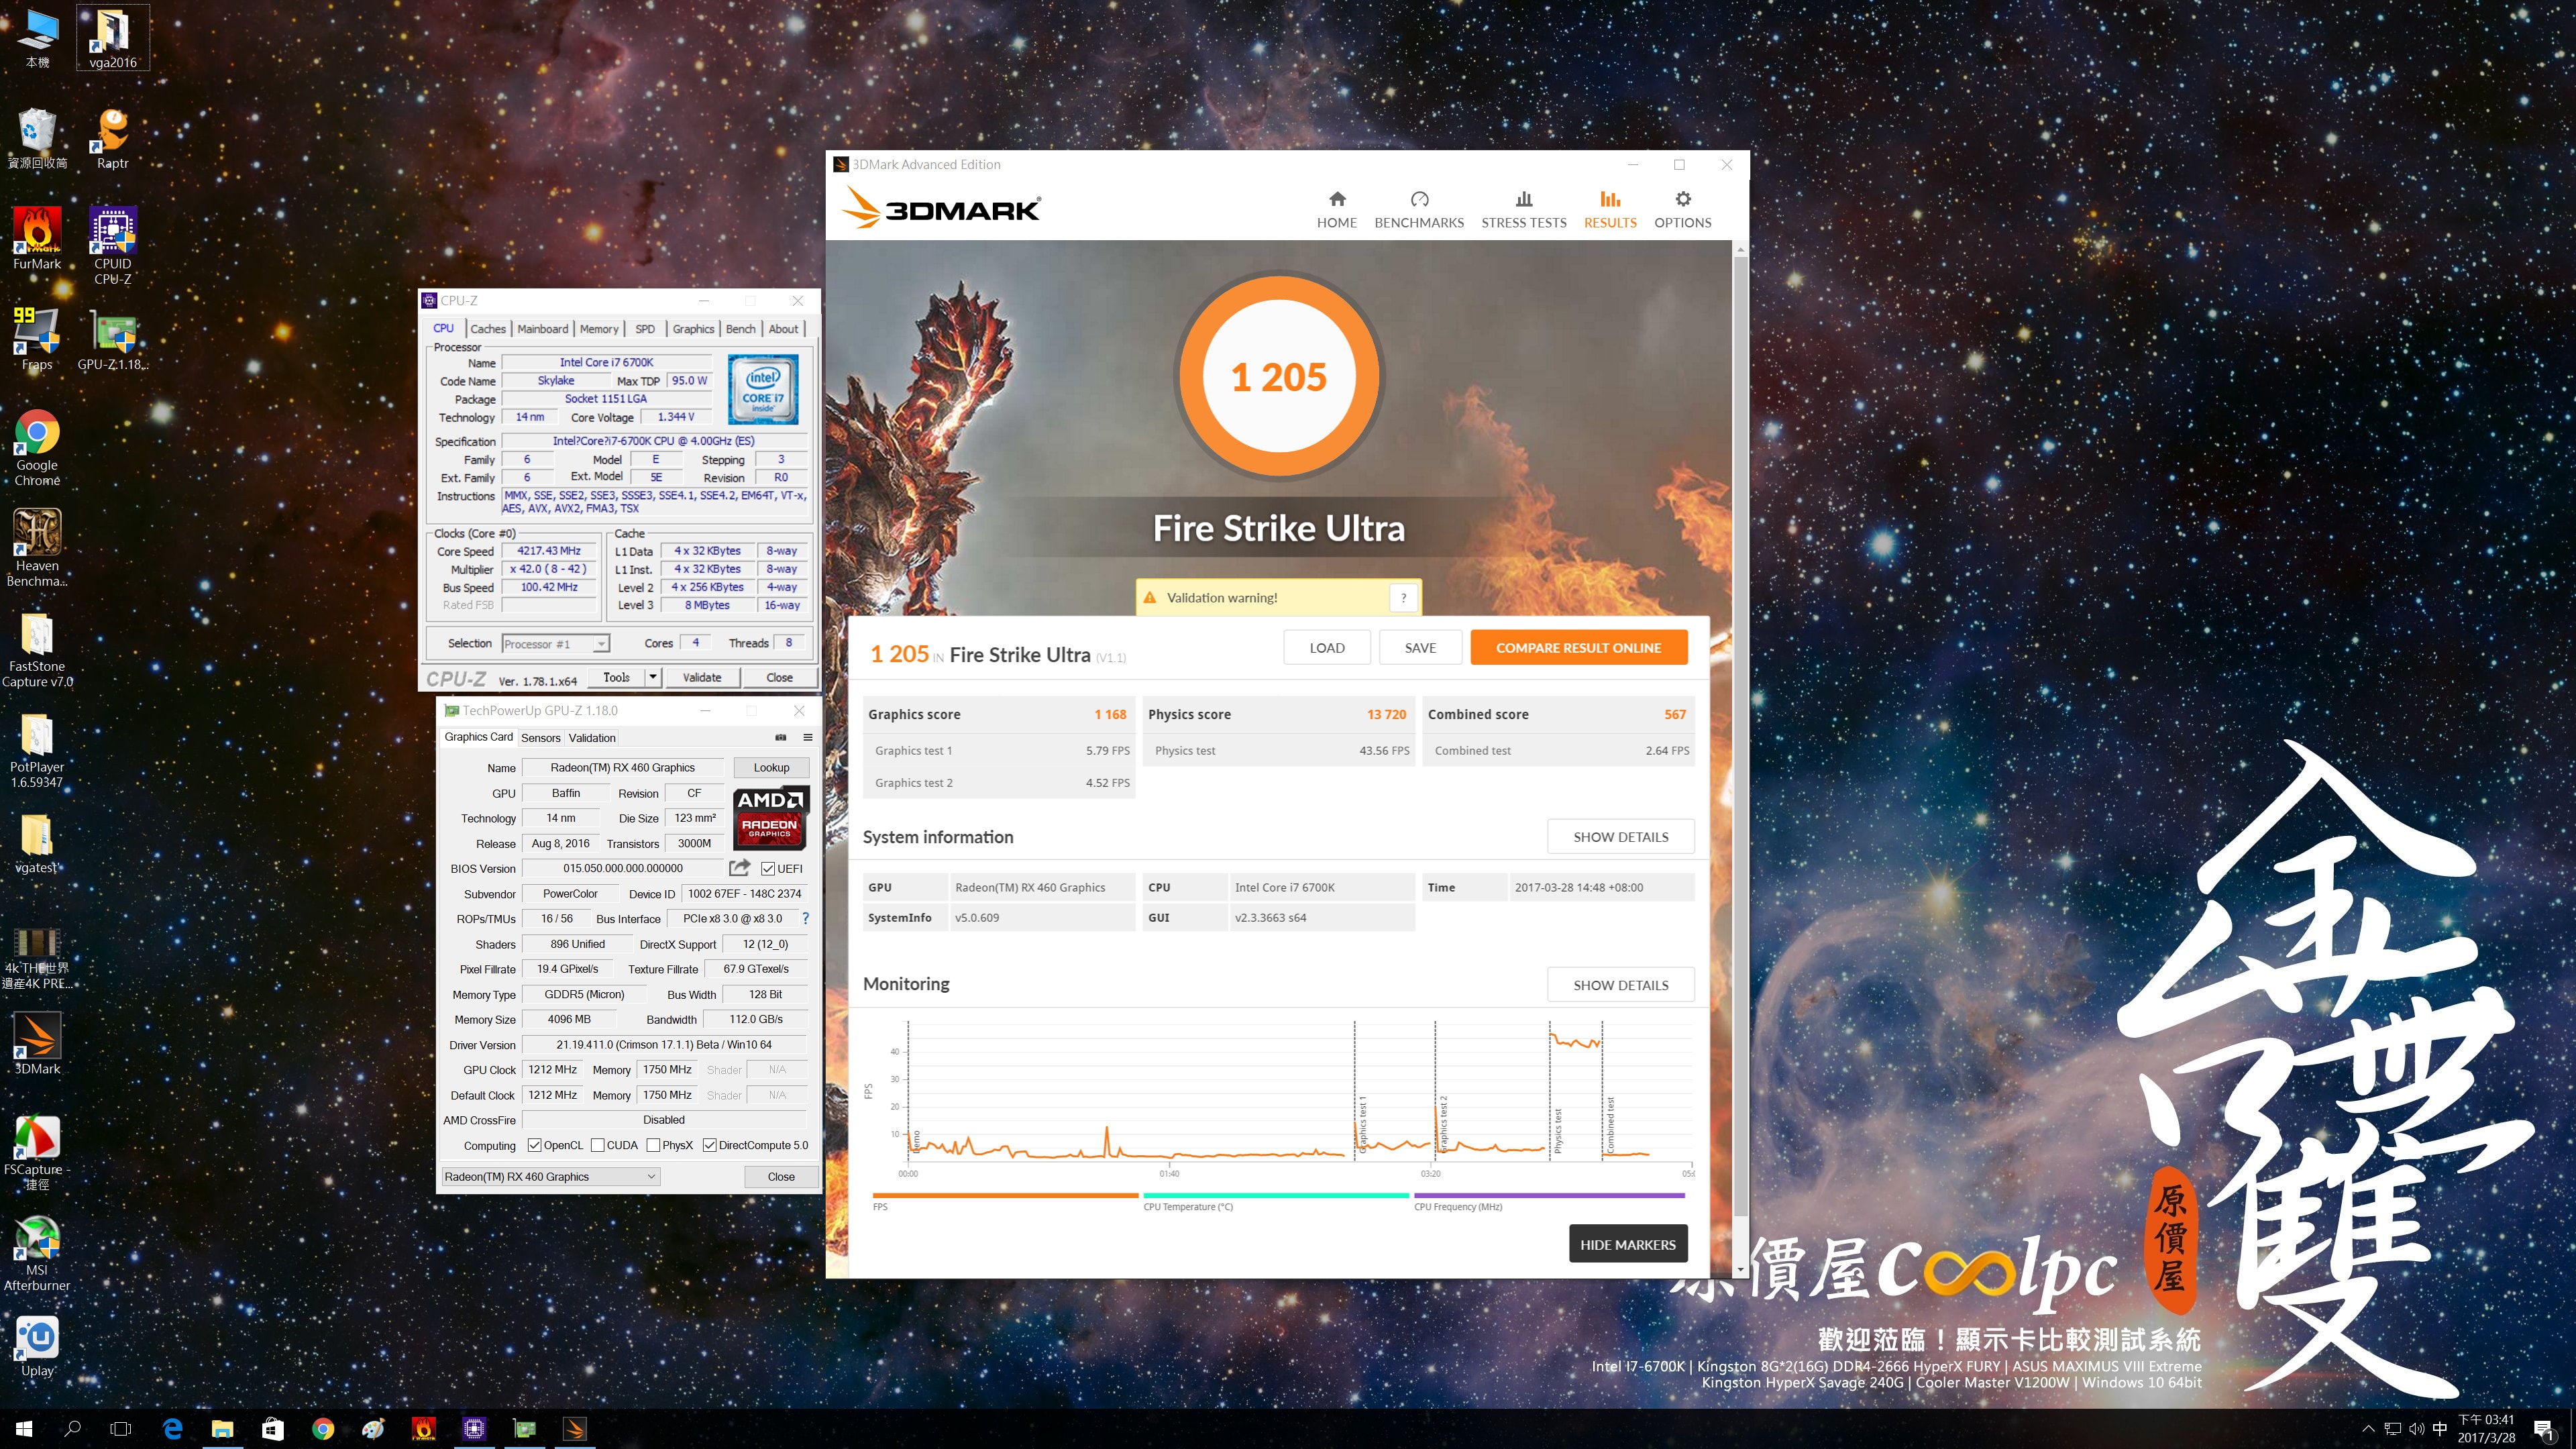
Task: Open the Fraps desktop icon
Action: (37, 339)
